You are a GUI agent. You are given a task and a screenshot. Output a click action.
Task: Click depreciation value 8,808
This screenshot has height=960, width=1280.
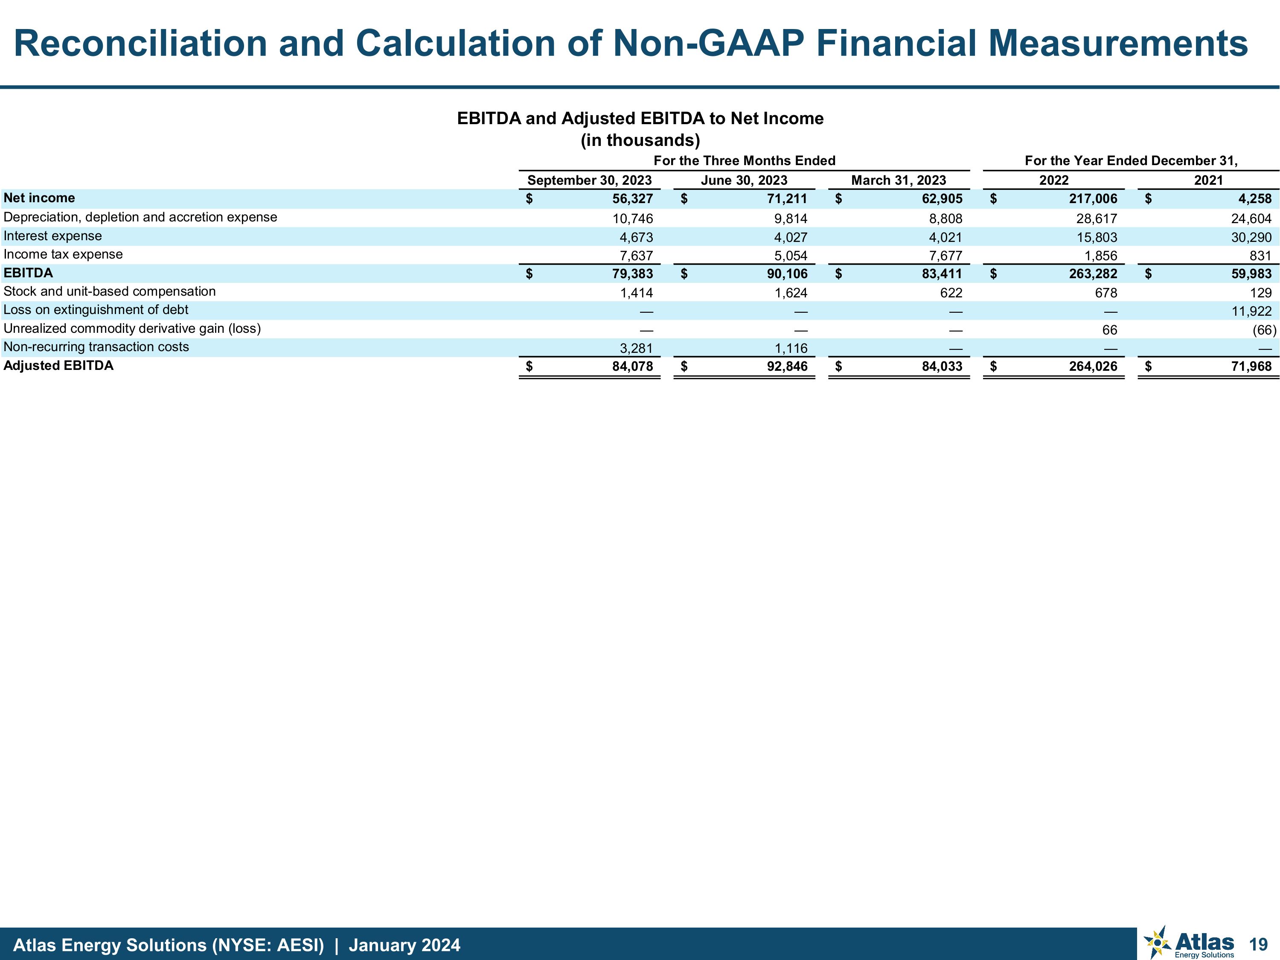[945, 219]
